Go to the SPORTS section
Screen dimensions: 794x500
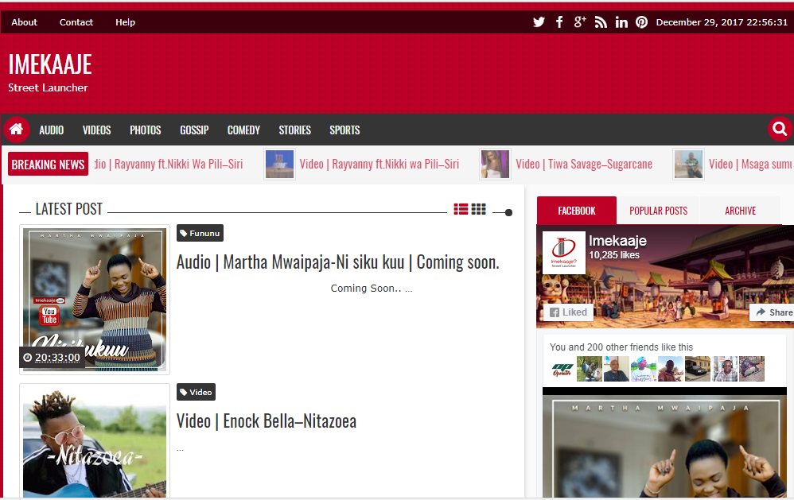pyautogui.click(x=344, y=130)
